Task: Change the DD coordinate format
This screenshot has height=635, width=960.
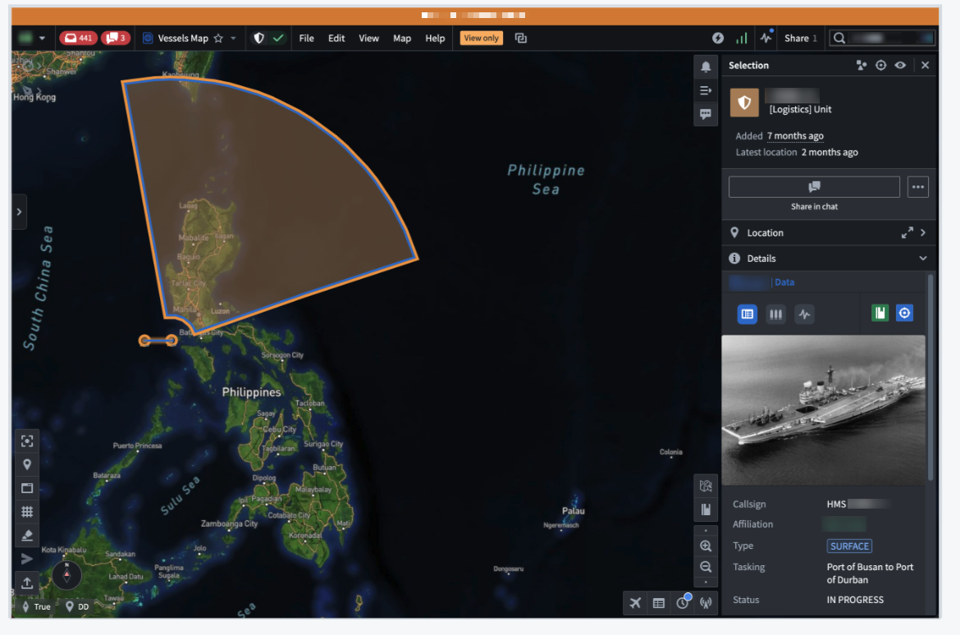Action: pyautogui.click(x=77, y=607)
